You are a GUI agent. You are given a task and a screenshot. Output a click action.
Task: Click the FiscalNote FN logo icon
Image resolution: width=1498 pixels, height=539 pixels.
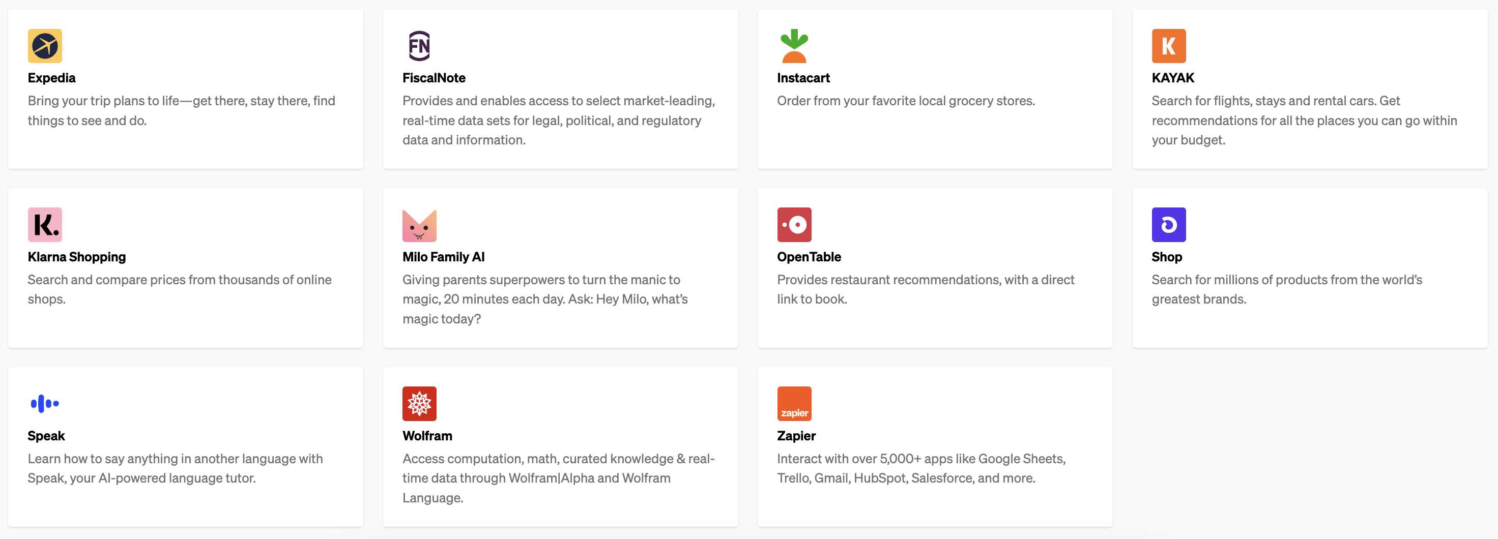click(419, 46)
